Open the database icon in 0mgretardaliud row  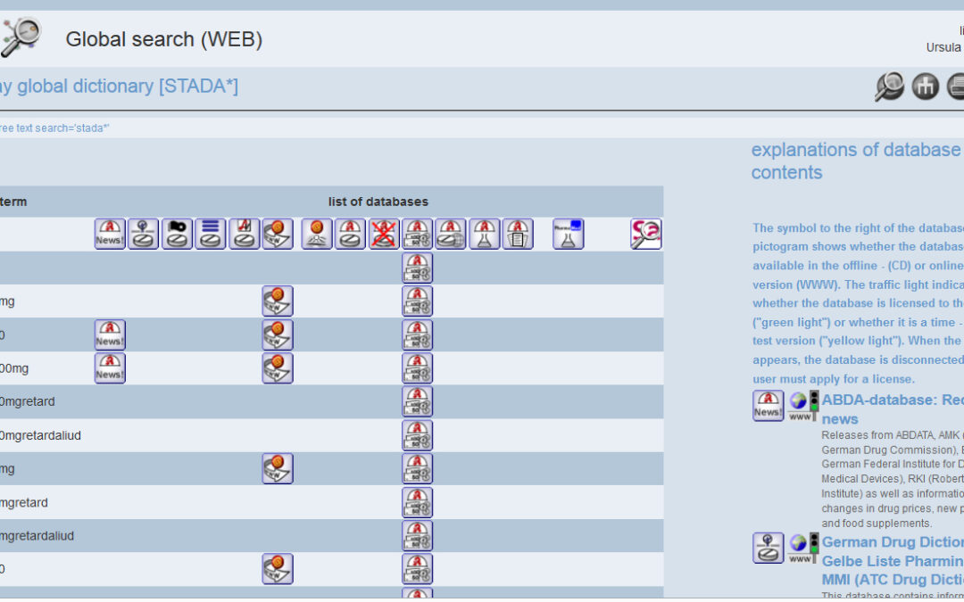click(417, 435)
